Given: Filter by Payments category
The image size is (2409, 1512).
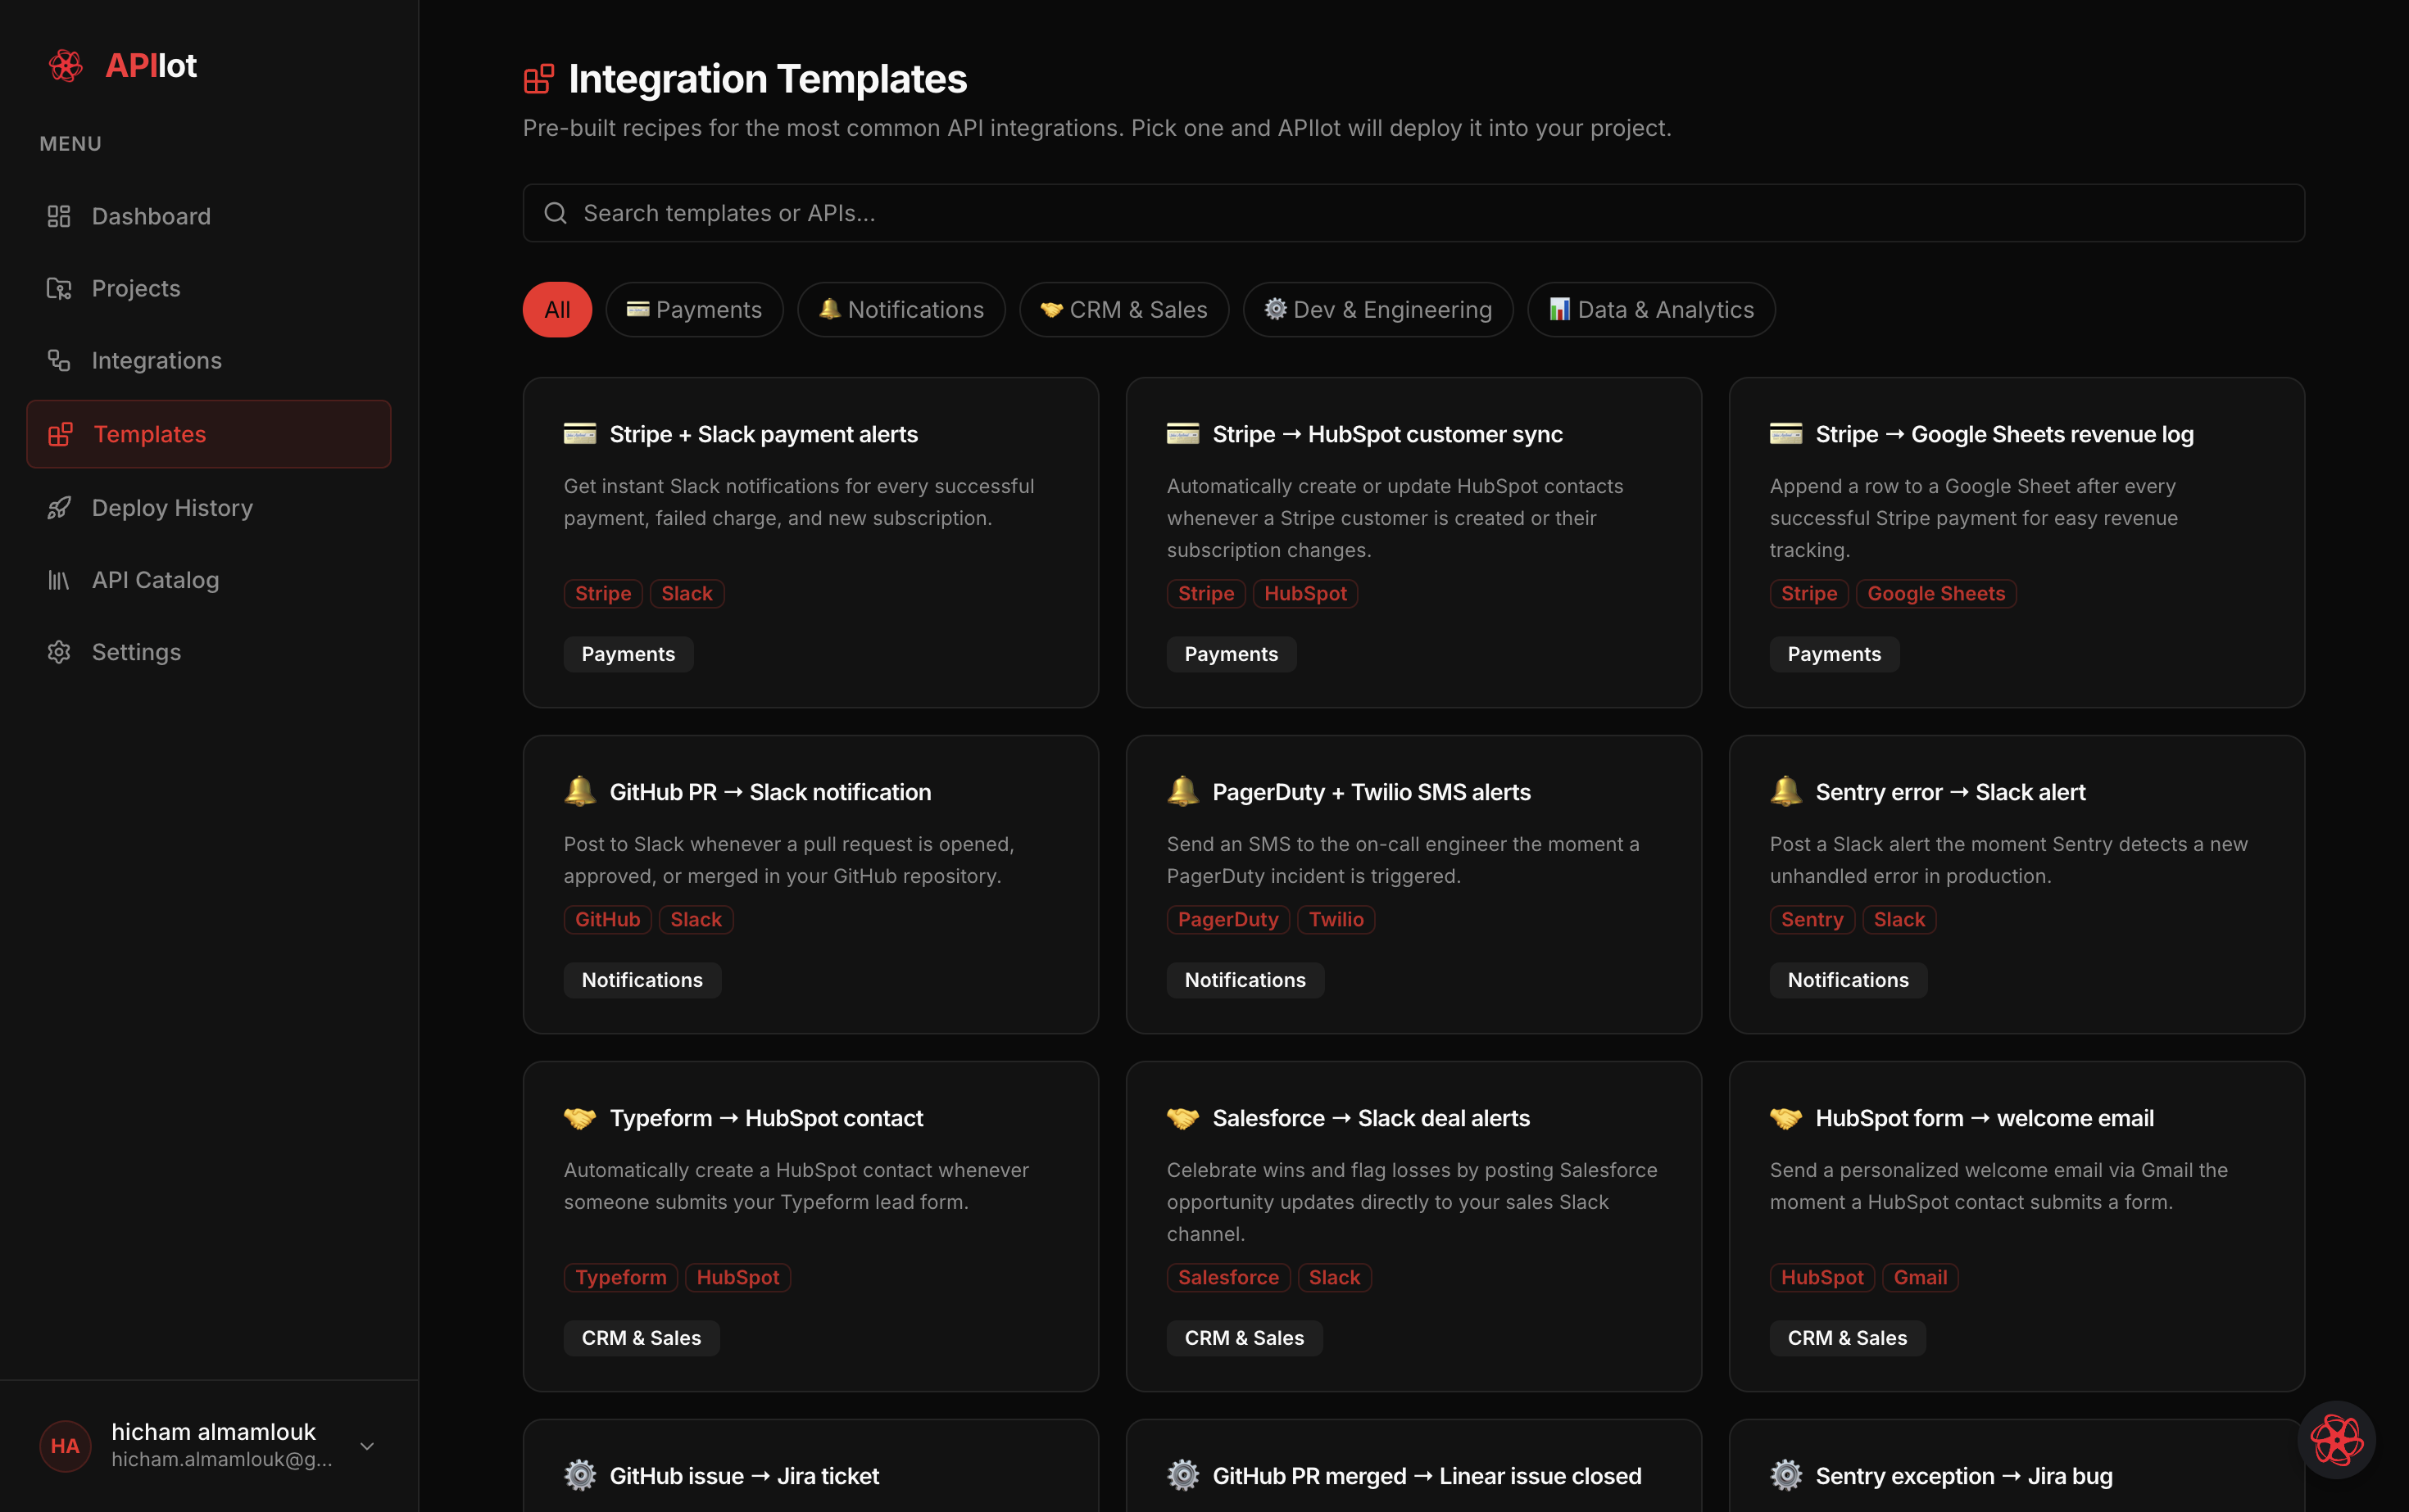Looking at the screenshot, I should [x=694, y=310].
